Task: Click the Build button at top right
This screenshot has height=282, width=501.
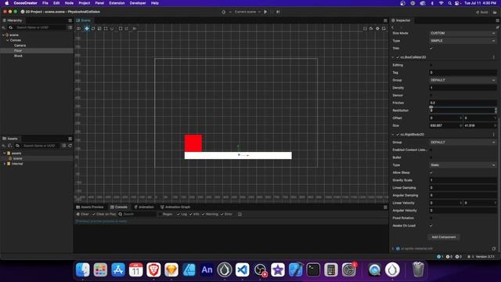Action: 482,13
